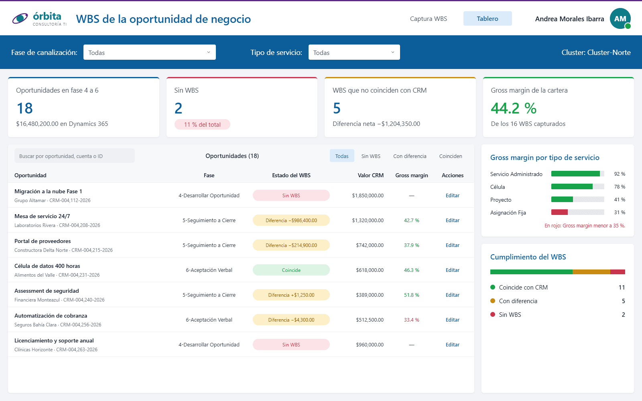Click the 11 % del total badge
This screenshot has width=642, height=401.
point(202,124)
